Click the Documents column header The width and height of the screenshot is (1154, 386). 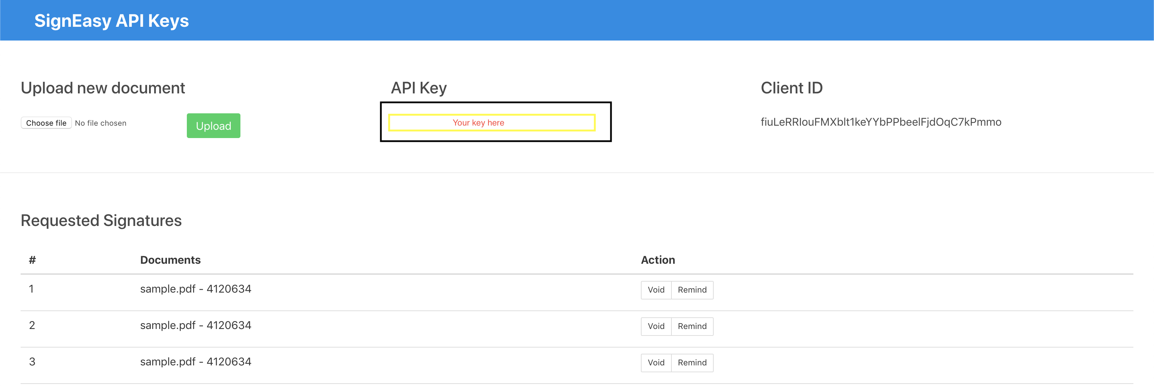[170, 260]
